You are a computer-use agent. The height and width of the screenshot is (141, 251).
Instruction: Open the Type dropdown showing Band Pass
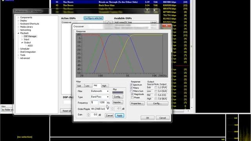(x=100, y=97)
